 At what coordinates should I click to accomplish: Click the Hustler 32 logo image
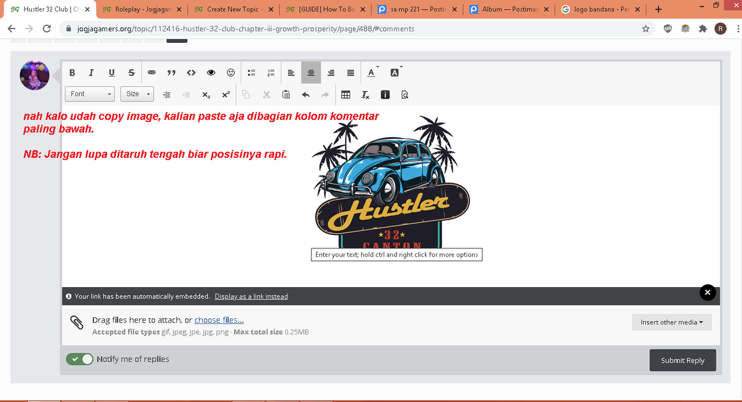pos(391,183)
